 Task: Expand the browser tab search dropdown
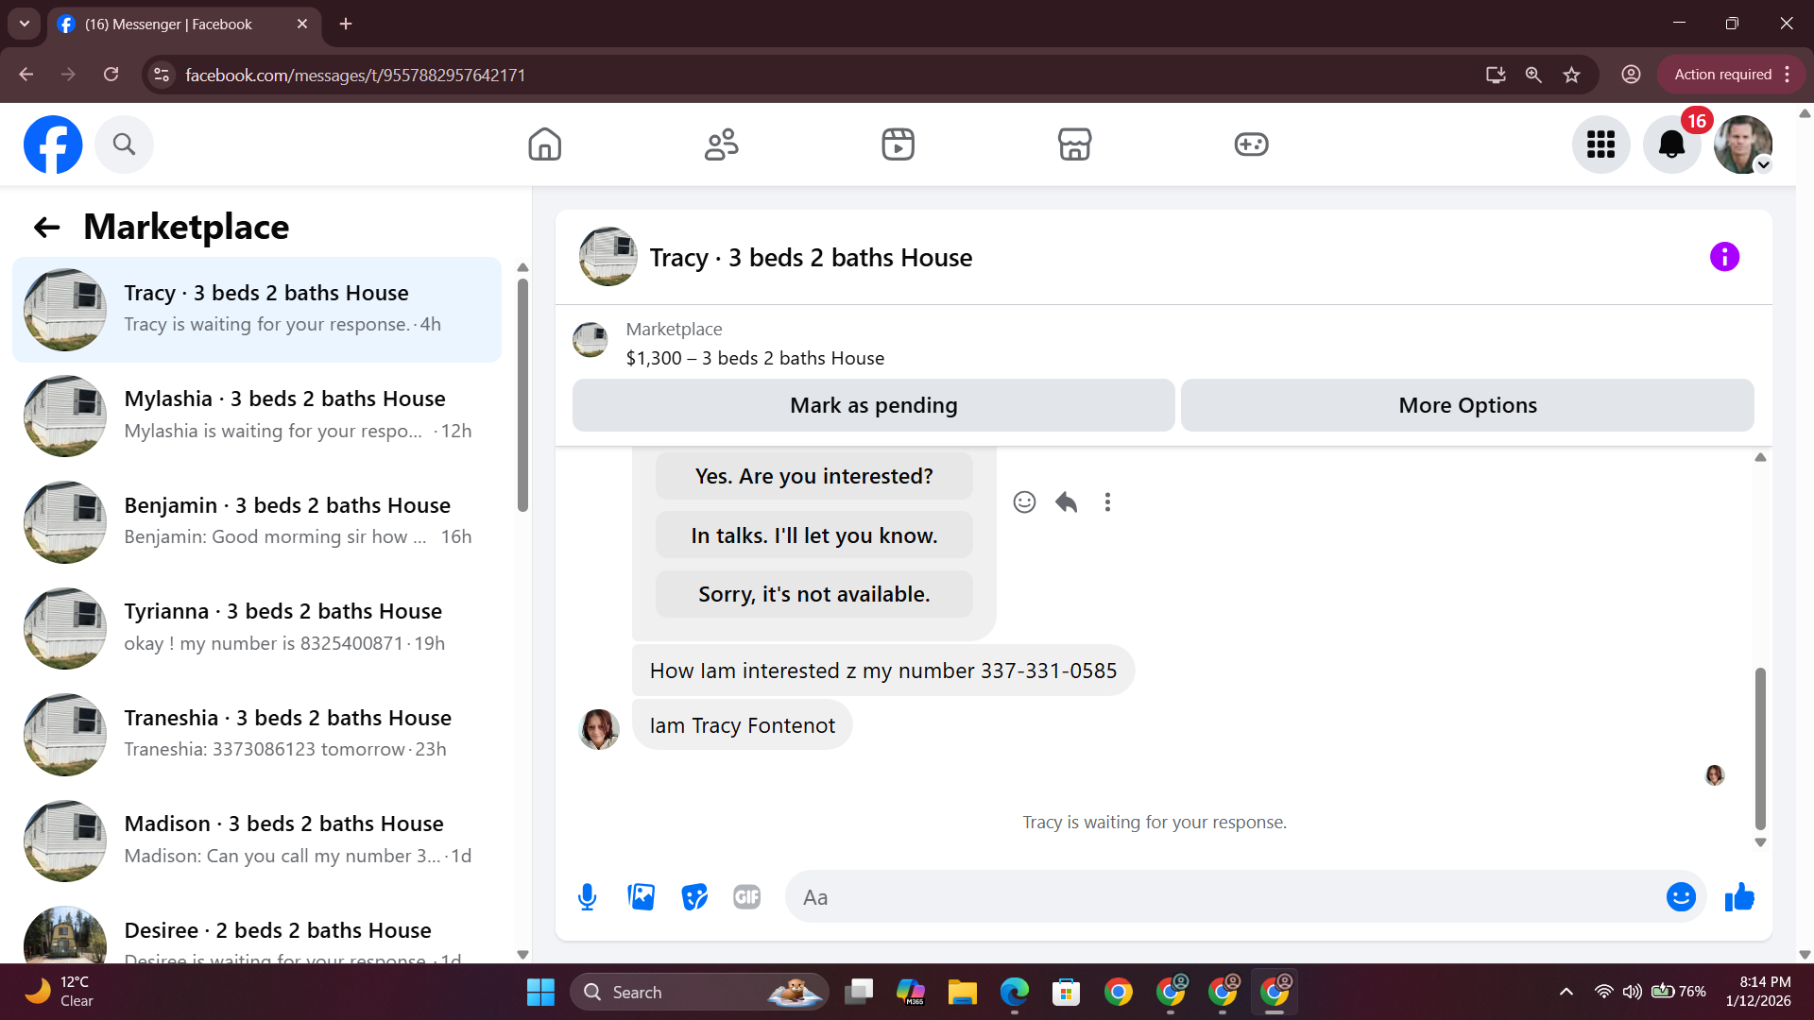click(25, 24)
